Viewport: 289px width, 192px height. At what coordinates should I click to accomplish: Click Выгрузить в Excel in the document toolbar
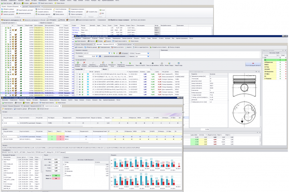[112, 64]
